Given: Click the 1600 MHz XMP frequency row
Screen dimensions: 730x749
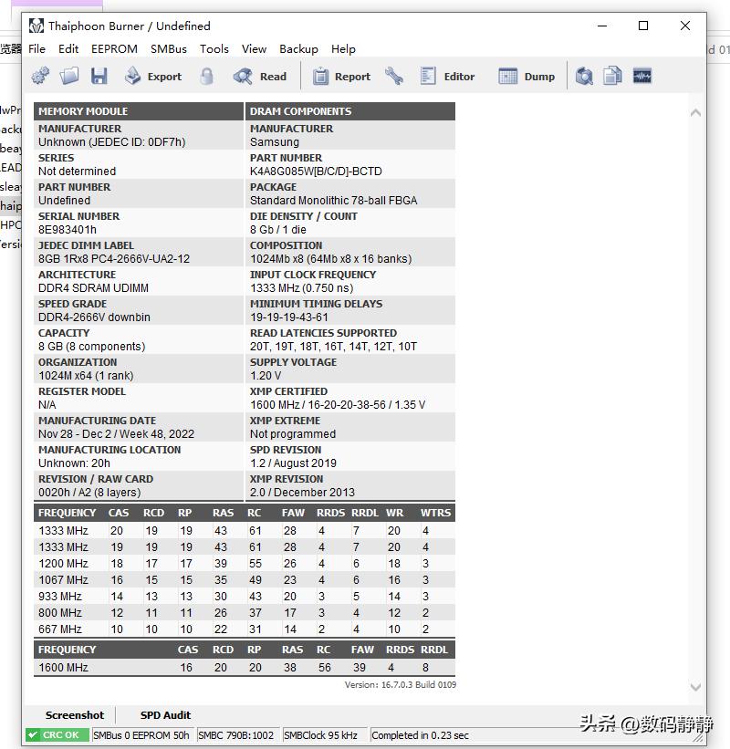Looking at the screenshot, I should coord(245,667).
